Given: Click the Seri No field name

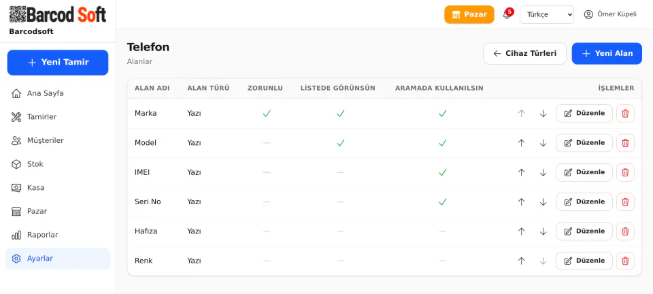Looking at the screenshot, I should click(x=148, y=202).
